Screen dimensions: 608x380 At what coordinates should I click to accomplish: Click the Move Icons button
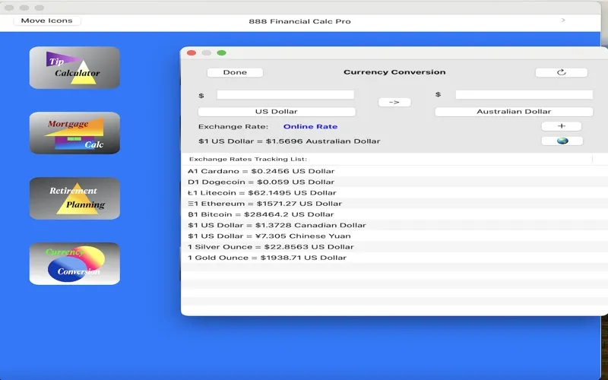pos(47,21)
